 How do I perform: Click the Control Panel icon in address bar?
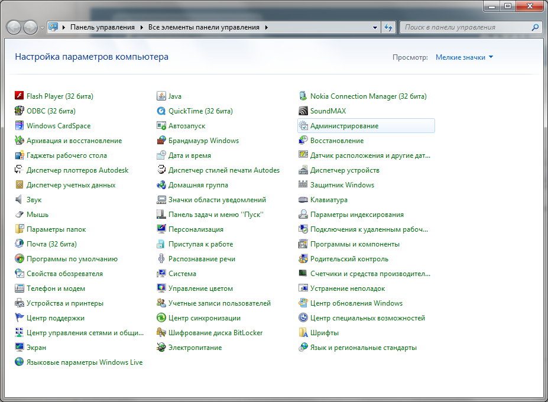(53, 27)
